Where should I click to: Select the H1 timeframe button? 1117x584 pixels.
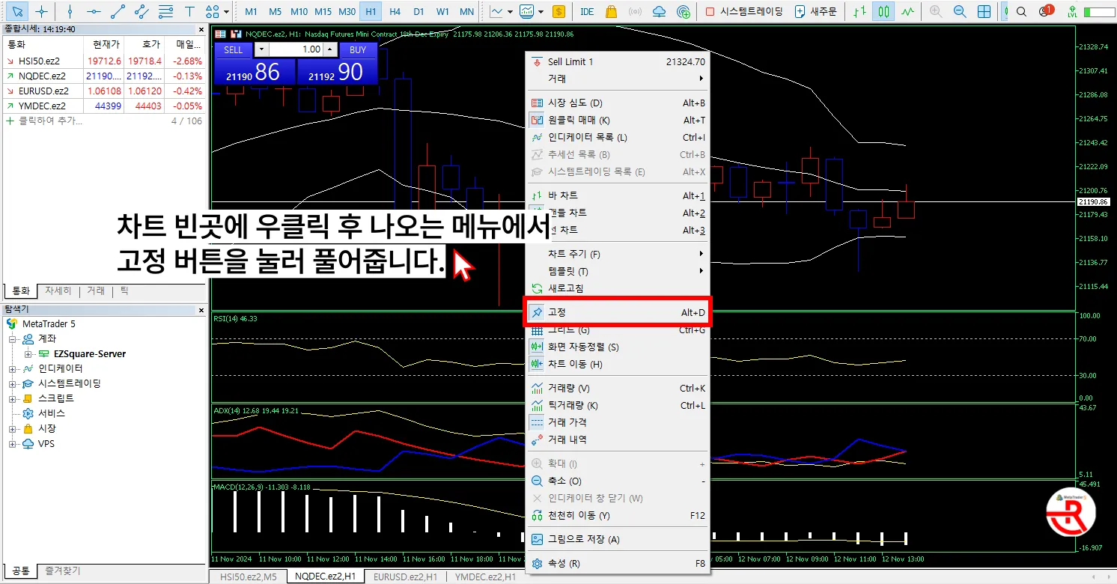(x=371, y=11)
